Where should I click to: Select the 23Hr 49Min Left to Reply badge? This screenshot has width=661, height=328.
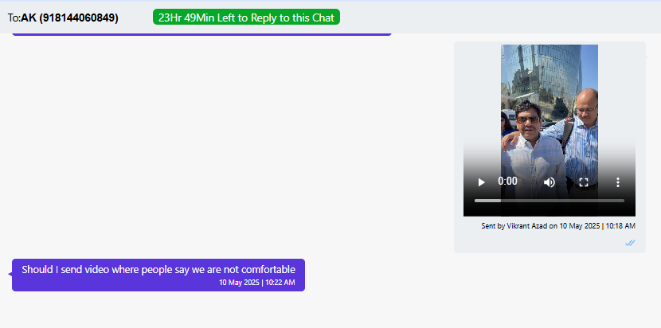(x=246, y=18)
